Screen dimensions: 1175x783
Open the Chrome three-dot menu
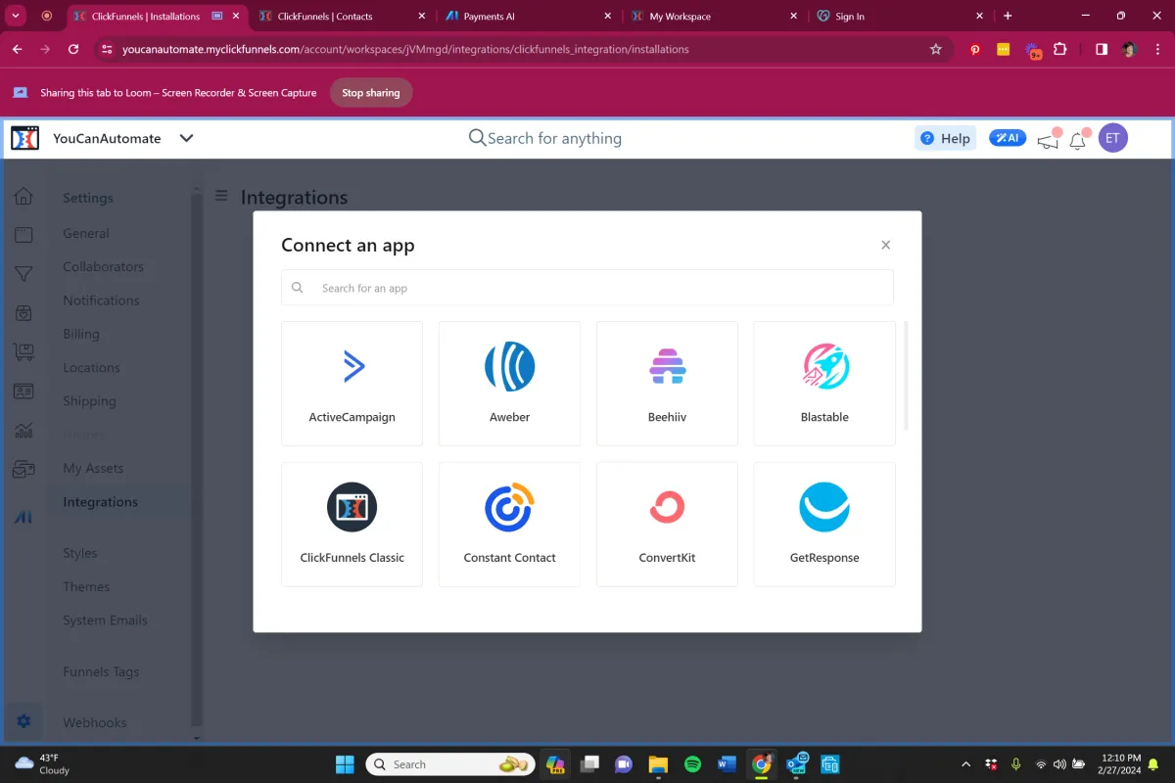pos(1156,49)
